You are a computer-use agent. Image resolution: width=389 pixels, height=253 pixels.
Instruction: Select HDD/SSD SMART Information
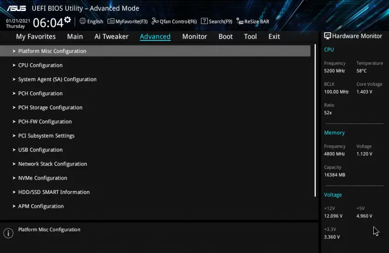click(x=54, y=192)
